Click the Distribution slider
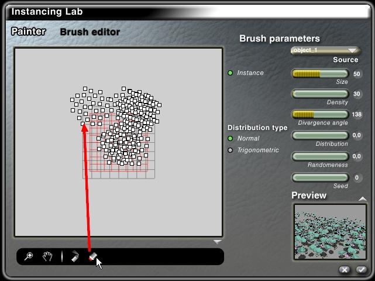Image resolution: width=375 pixels, height=281 pixels. [x=320, y=135]
